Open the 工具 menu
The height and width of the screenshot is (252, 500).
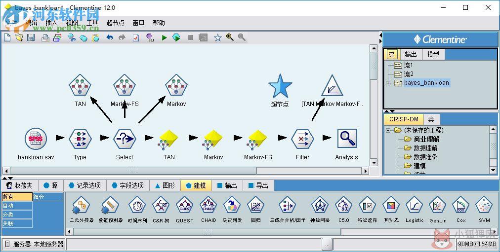[x=92, y=23]
